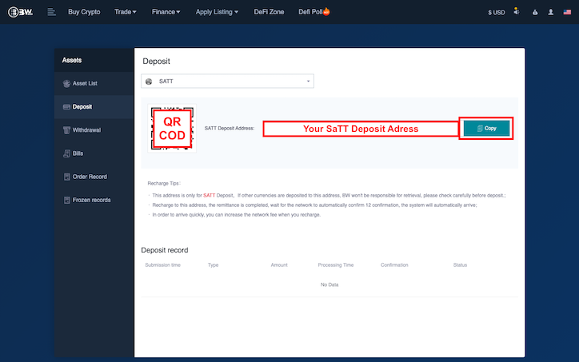The image size is (579, 362).
Task: Open Order Record in sidebar
Action: [x=94, y=177]
